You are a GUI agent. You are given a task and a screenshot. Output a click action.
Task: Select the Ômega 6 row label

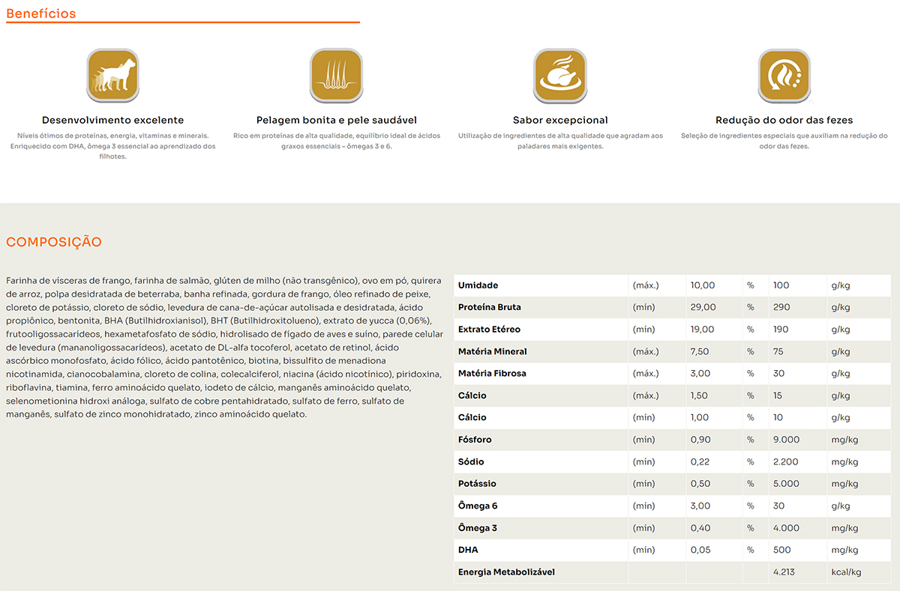click(x=478, y=506)
